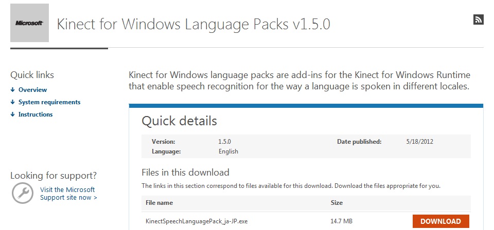
Task: Download the ja-JP language pack
Action: point(440,221)
